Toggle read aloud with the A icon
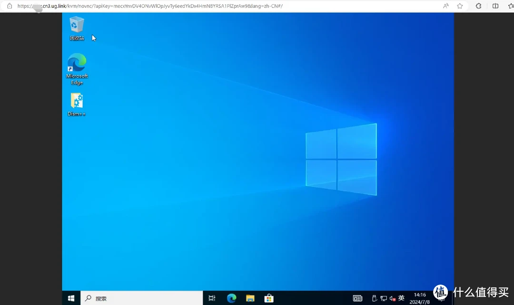The height and width of the screenshot is (305, 514). click(445, 6)
